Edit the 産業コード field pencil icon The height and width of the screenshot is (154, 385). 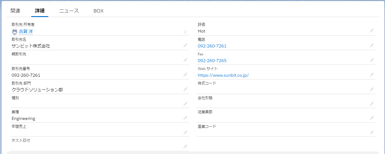click(372, 132)
